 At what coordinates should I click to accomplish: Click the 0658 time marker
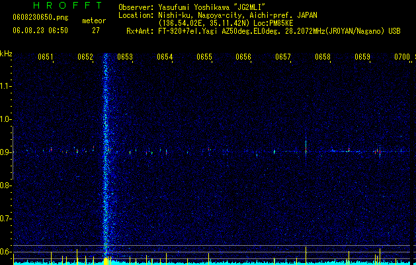click(323, 57)
